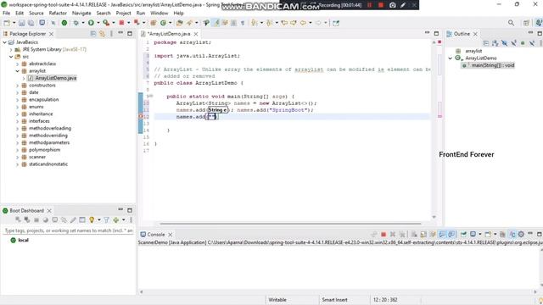Click the editor horizontal scrollbar

(x=290, y=224)
